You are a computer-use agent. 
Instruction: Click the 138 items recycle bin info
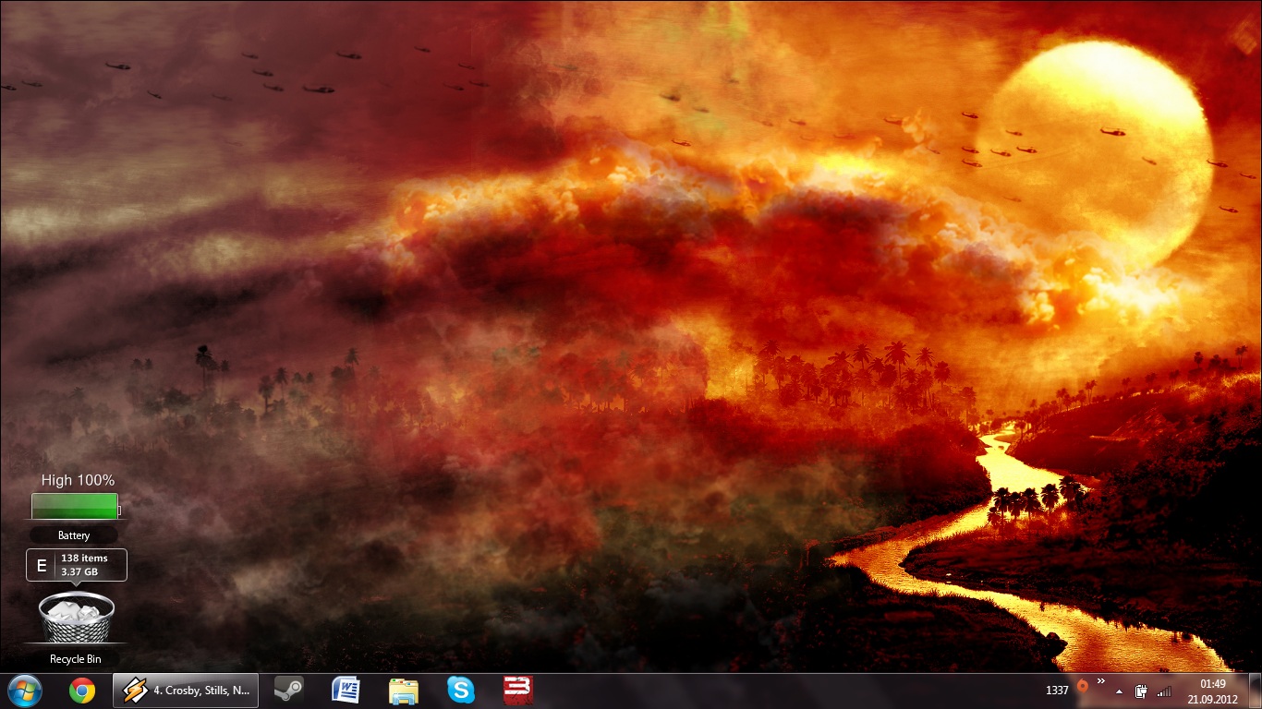(84, 559)
